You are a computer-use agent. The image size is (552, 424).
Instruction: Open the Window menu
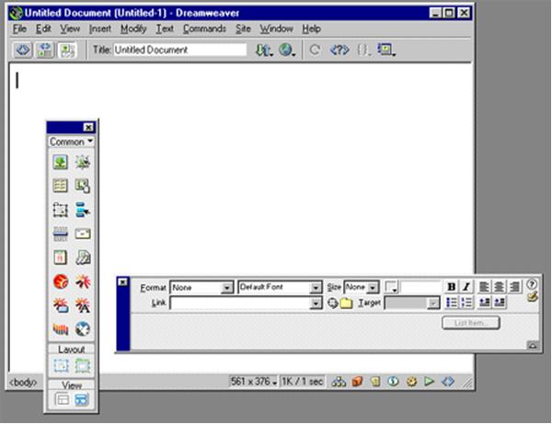(276, 29)
